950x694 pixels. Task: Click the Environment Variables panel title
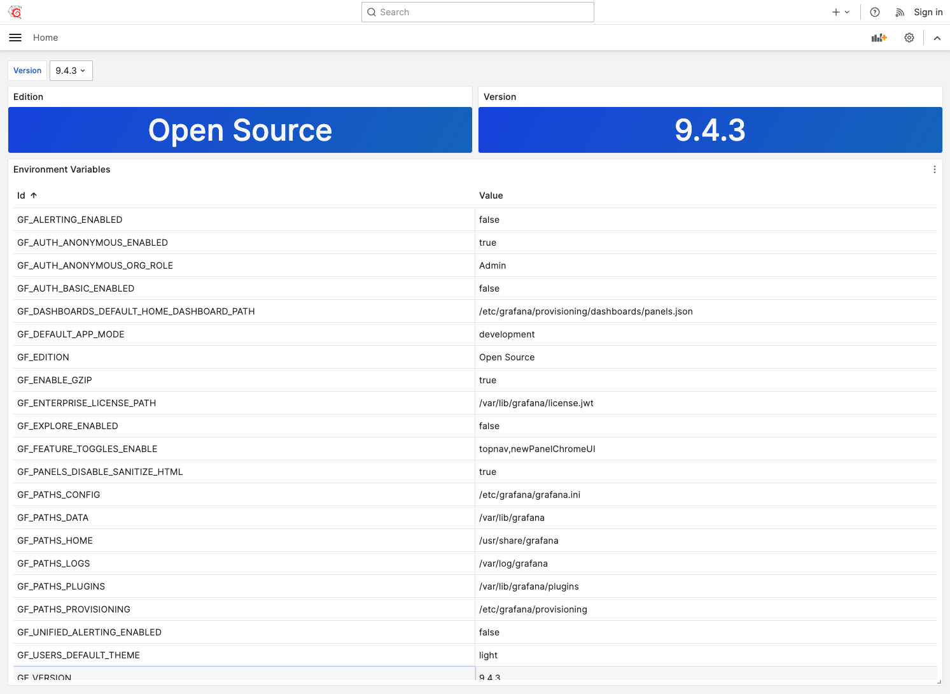coord(62,169)
